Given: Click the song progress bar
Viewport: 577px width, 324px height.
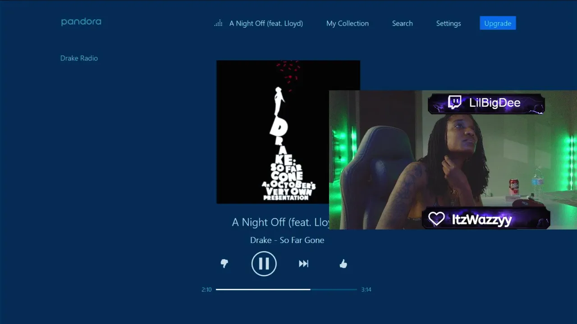Looking at the screenshot, I should 286,289.
